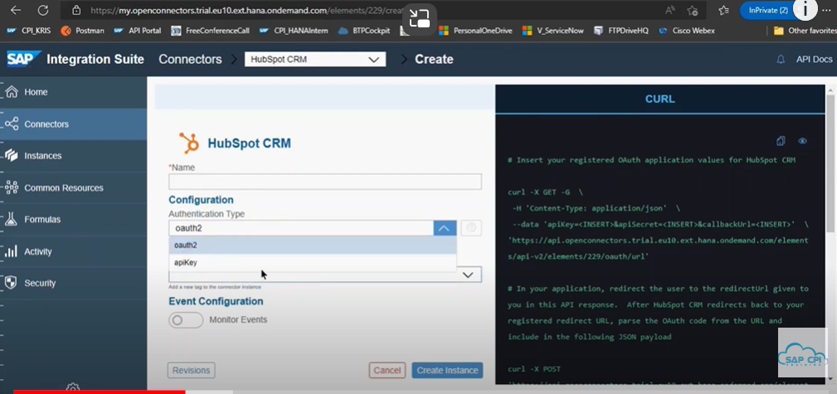This screenshot has height=394, width=837.
Task: Open Formulas in the sidebar
Action: pos(74,220)
